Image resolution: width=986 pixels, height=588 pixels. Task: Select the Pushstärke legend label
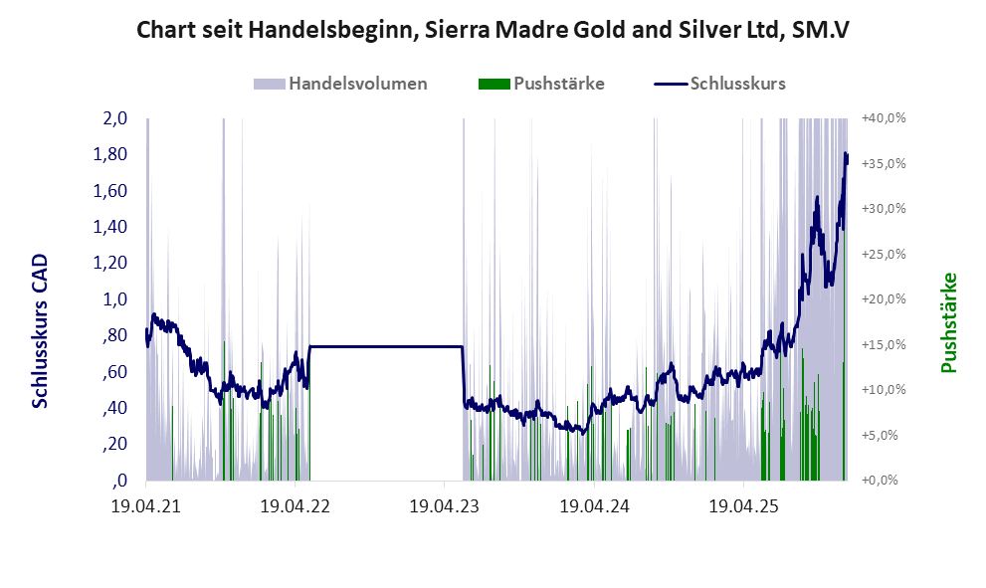coord(559,84)
